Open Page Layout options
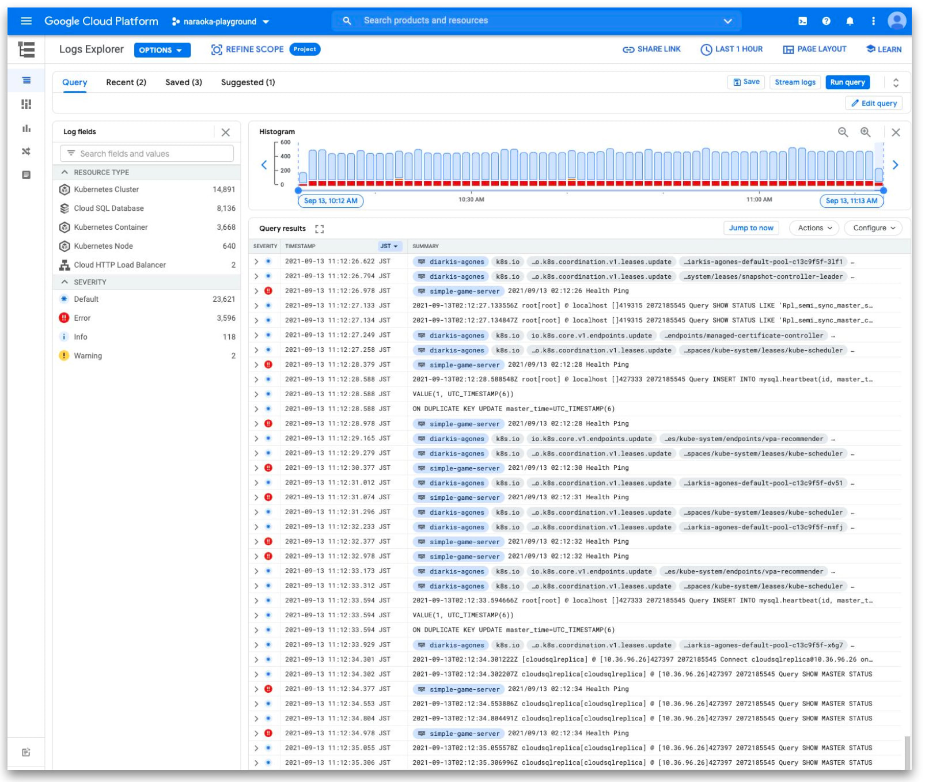 (x=814, y=50)
